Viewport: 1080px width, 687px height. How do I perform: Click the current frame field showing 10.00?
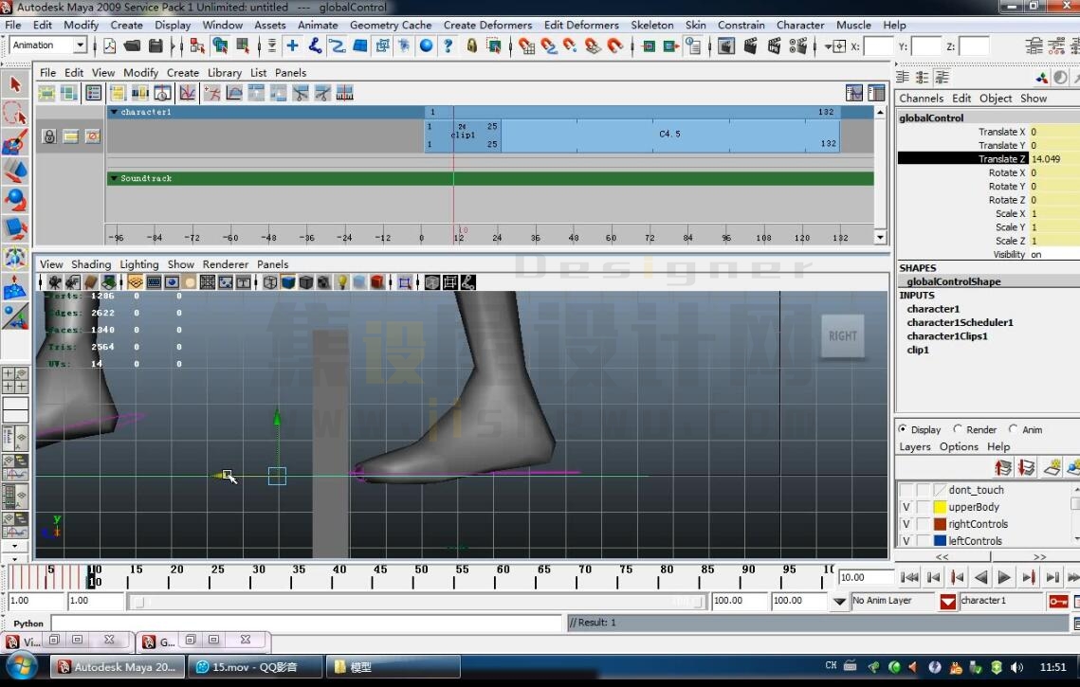(x=865, y=577)
